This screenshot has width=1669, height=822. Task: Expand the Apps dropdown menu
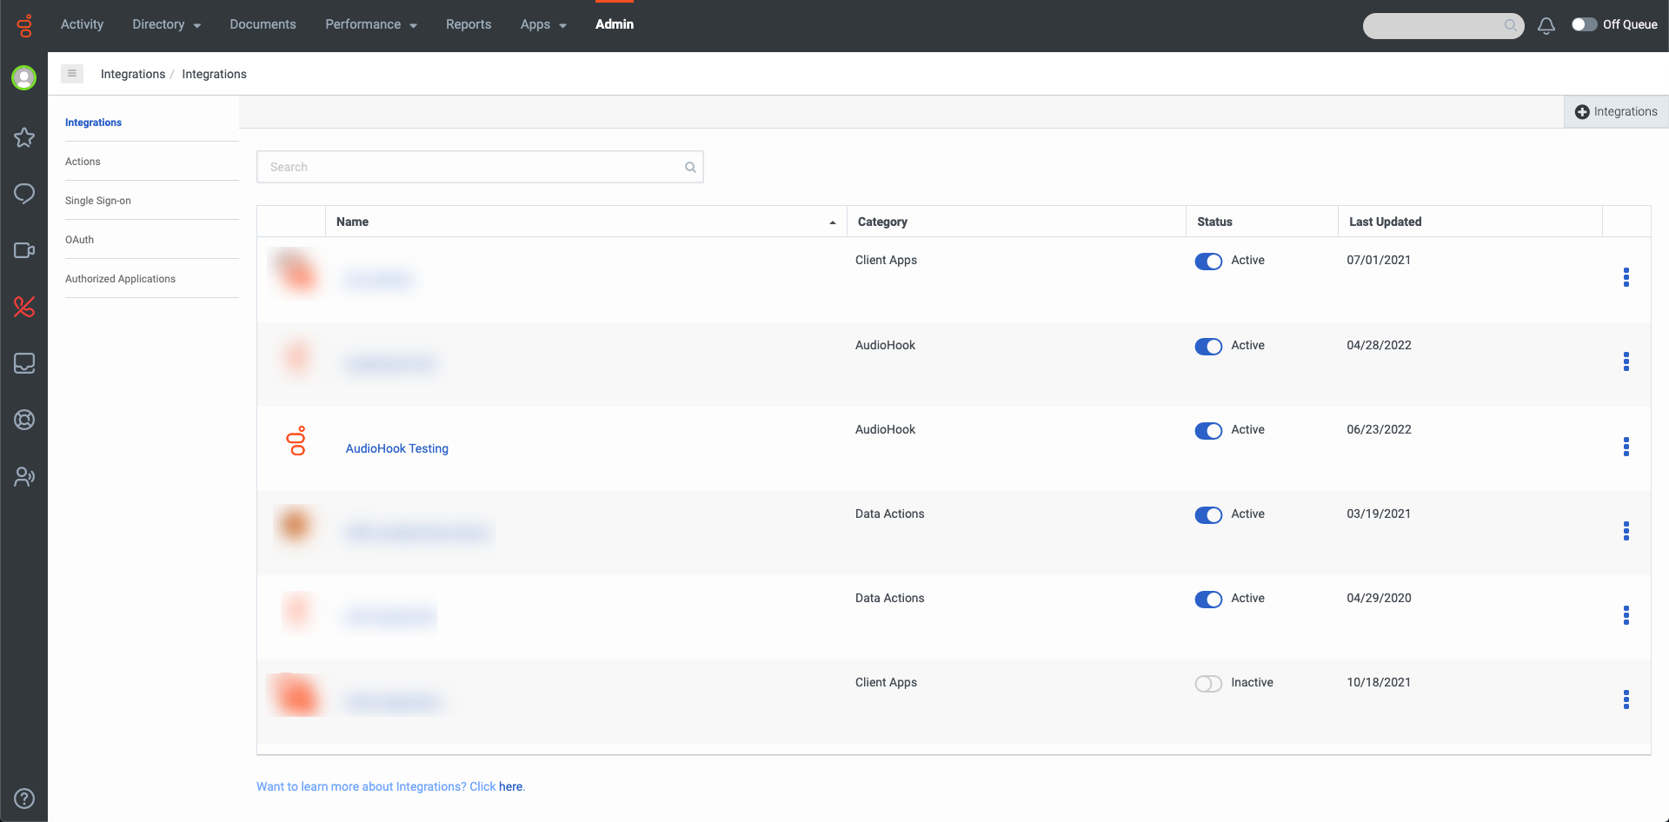pos(543,24)
